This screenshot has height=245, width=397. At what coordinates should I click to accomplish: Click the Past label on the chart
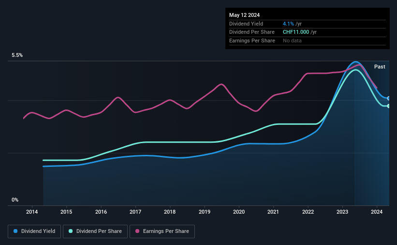click(x=380, y=67)
